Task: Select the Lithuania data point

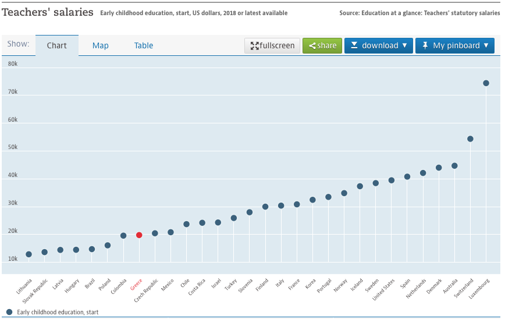Action: click(x=29, y=254)
